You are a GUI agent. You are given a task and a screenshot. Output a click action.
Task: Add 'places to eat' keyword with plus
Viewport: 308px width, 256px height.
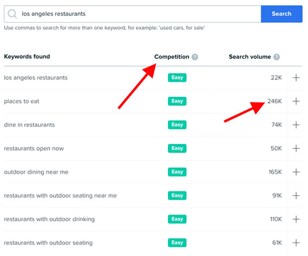[296, 101]
